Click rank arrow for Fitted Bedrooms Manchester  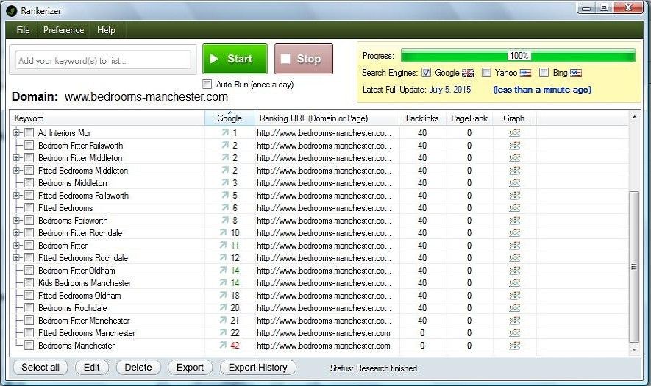pos(224,332)
